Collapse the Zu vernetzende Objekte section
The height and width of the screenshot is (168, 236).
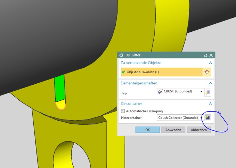[210, 63]
